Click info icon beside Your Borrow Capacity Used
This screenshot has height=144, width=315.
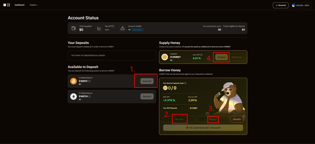pyautogui.click(x=185, y=83)
